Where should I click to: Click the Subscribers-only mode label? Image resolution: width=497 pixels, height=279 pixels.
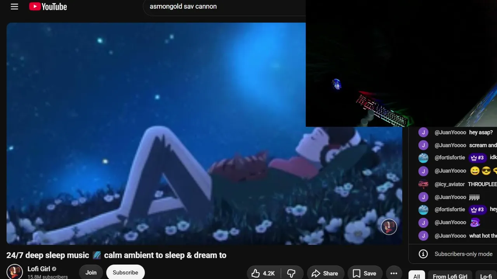click(464, 254)
